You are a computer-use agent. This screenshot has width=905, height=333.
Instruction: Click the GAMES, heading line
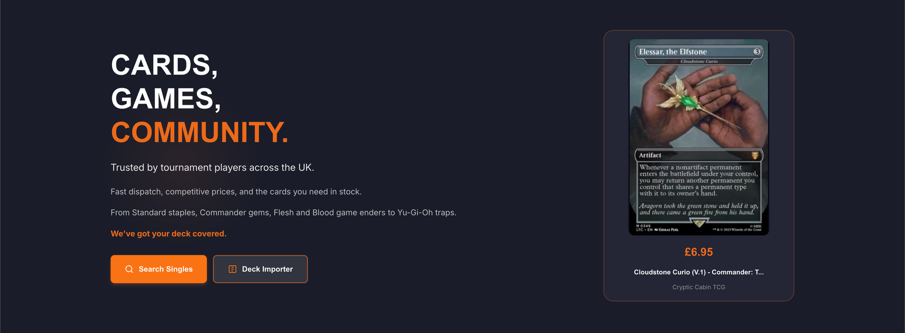tap(166, 99)
